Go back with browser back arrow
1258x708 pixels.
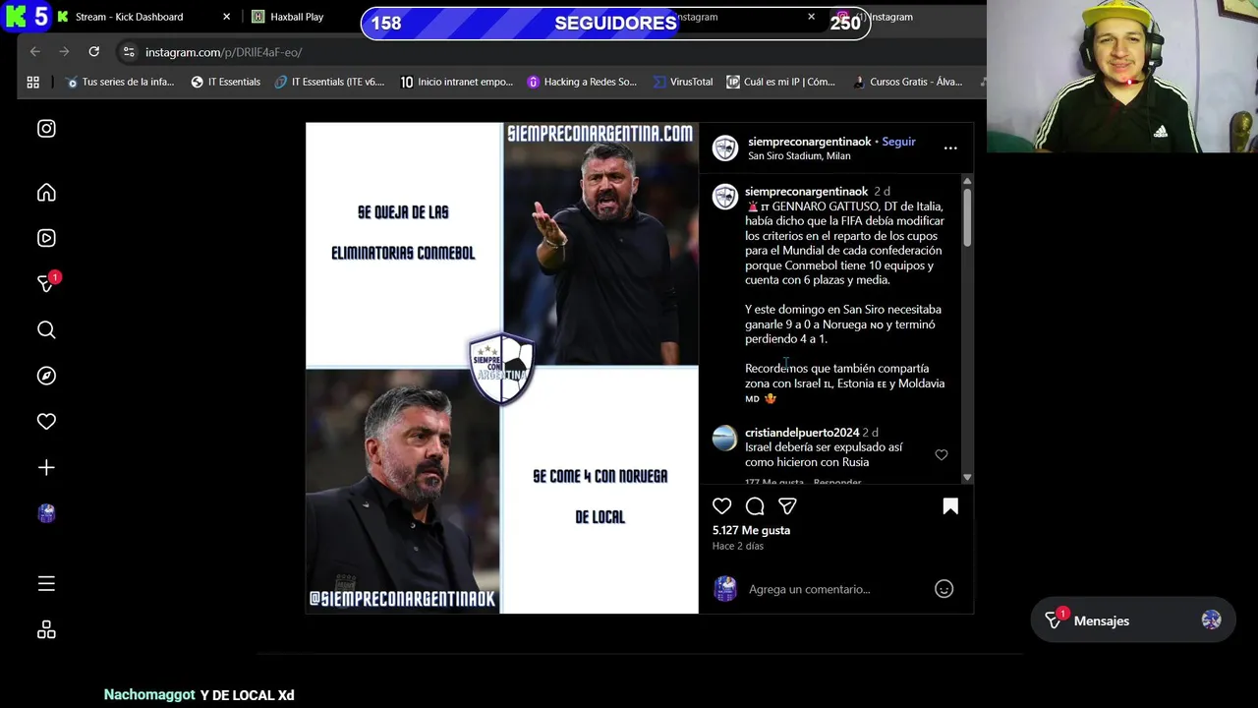(x=35, y=52)
